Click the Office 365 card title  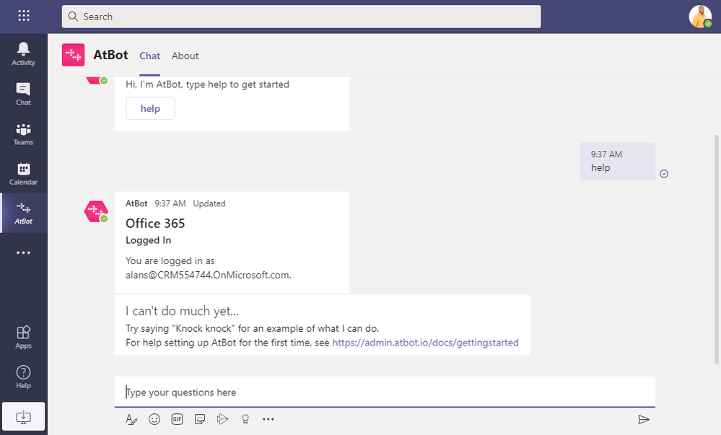point(155,224)
